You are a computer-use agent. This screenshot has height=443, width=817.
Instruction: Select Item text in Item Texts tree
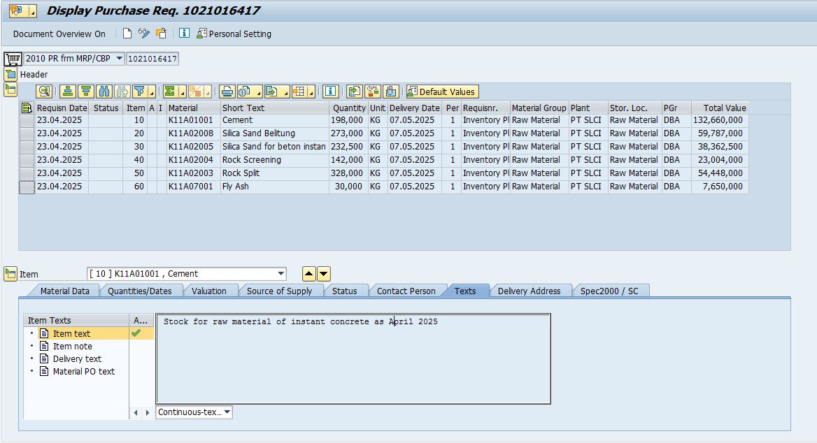click(x=71, y=334)
